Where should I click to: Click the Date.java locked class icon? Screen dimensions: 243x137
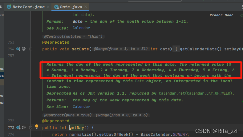pos(56,7)
